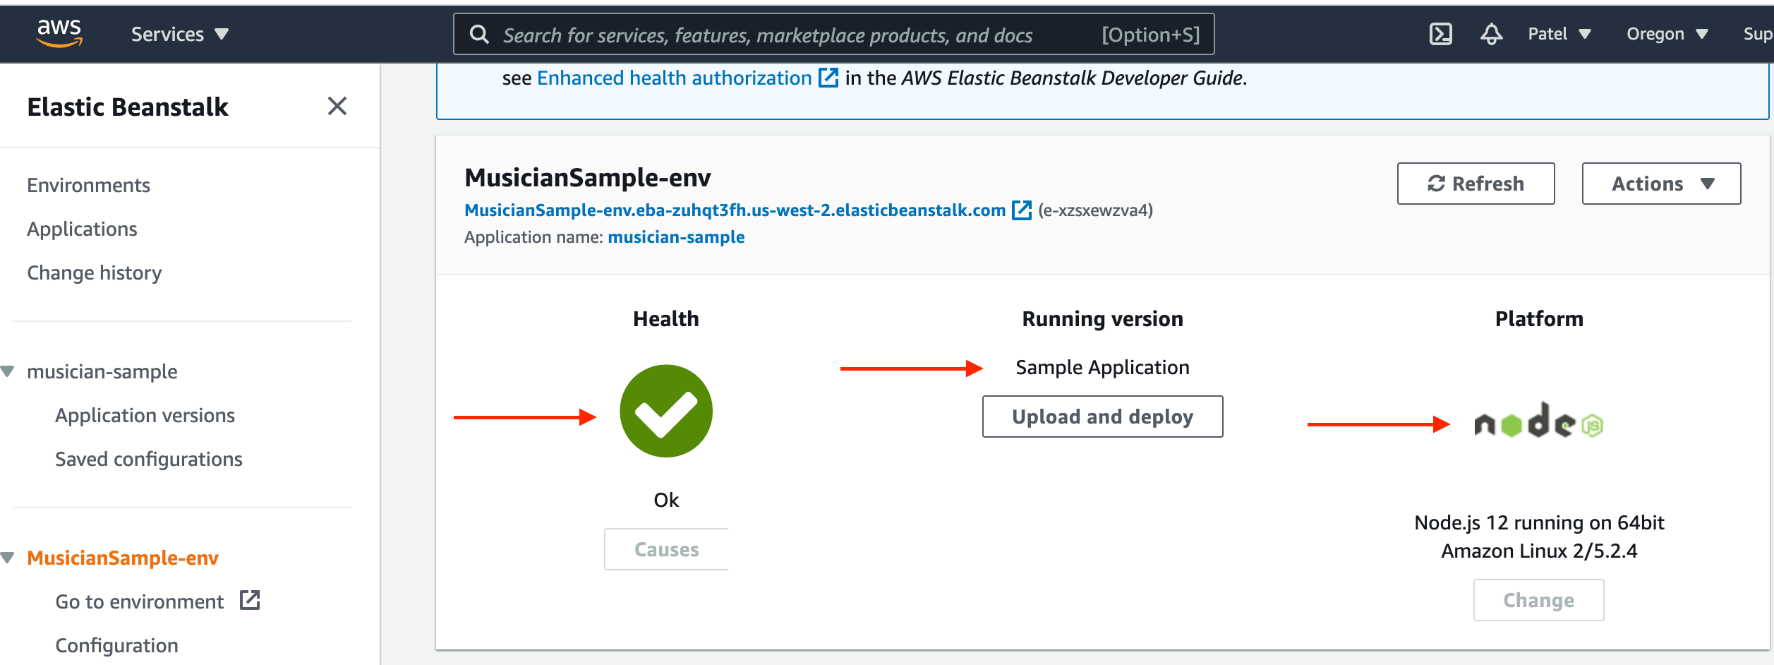1774x665 pixels.
Task: Click the platform Change button
Action: tap(1538, 600)
